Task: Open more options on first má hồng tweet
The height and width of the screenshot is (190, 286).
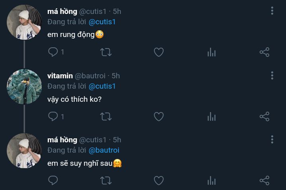Action: coord(272,11)
